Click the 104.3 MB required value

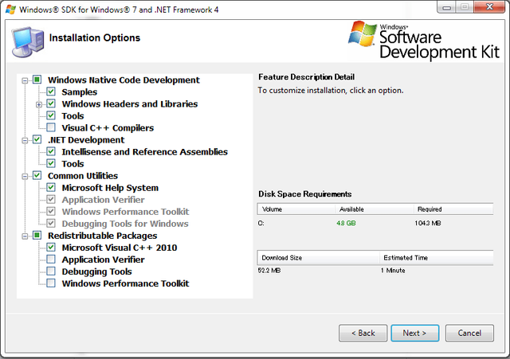[428, 223]
